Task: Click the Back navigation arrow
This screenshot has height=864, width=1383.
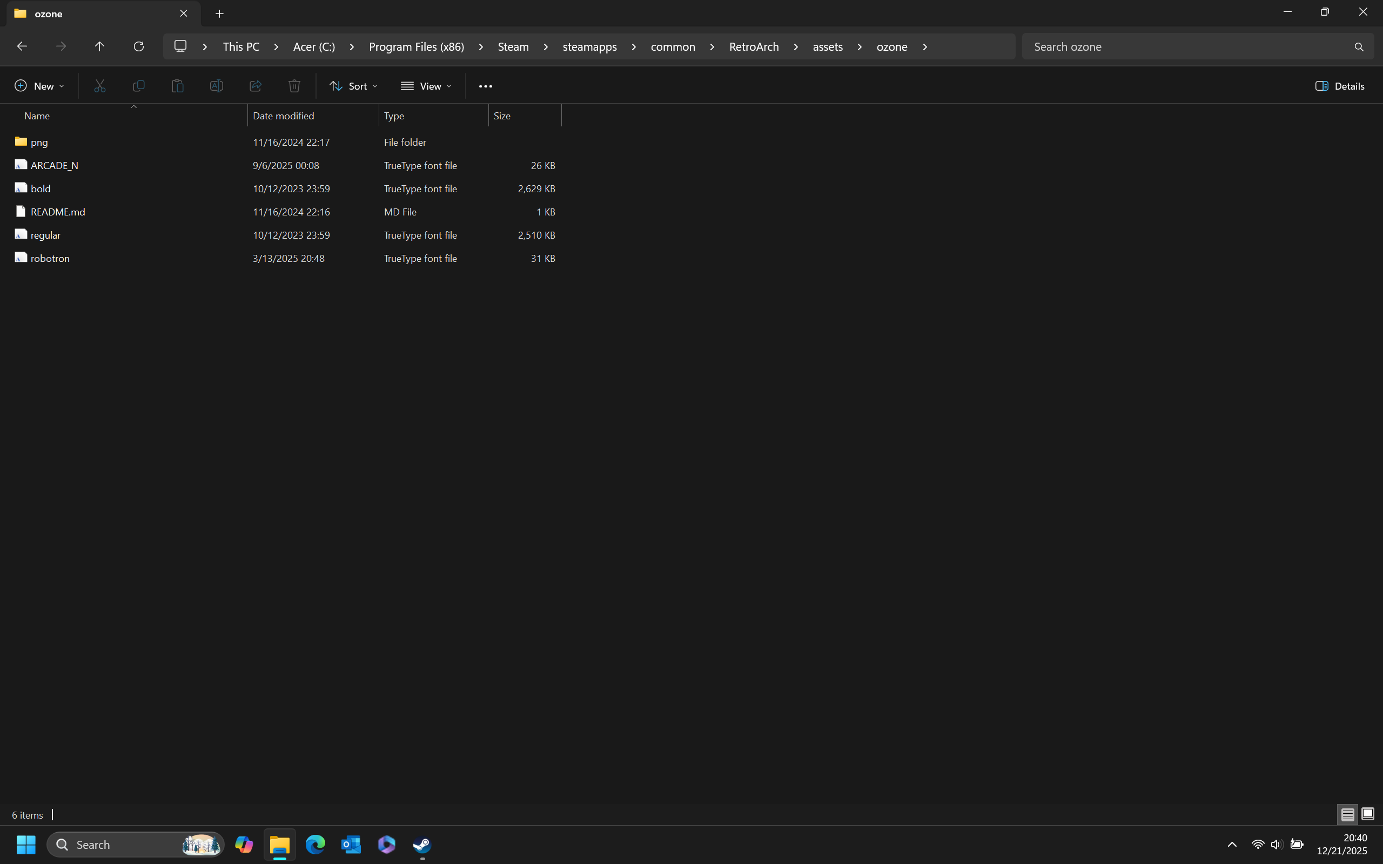Action: 22,46
